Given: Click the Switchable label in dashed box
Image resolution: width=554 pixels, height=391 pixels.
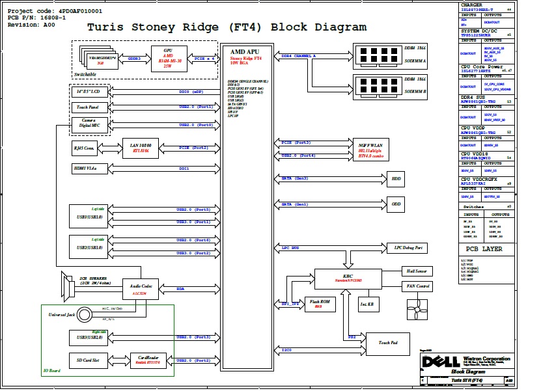Looking at the screenshot, I should pyautogui.click(x=85, y=74).
